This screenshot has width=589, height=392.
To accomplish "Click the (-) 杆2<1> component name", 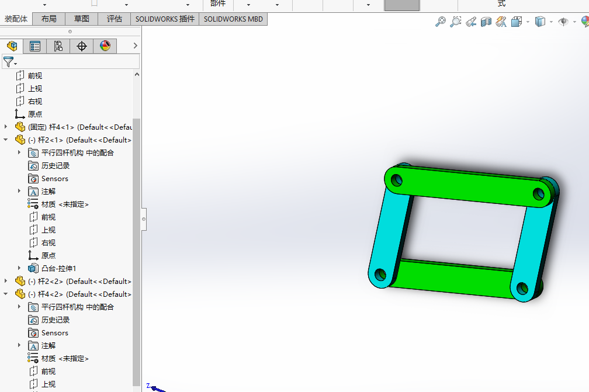I will point(79,140).
